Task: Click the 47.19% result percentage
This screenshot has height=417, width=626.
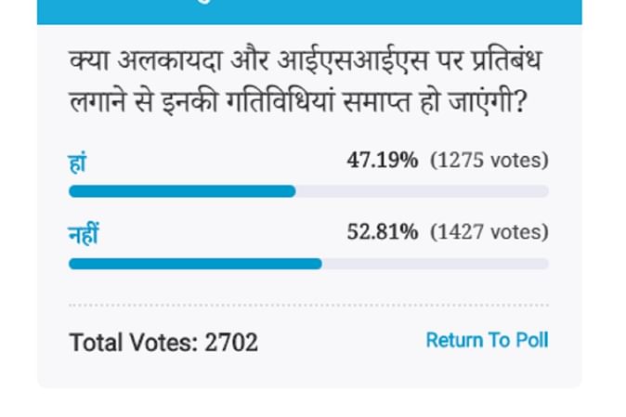Action: tap(383, 161)
